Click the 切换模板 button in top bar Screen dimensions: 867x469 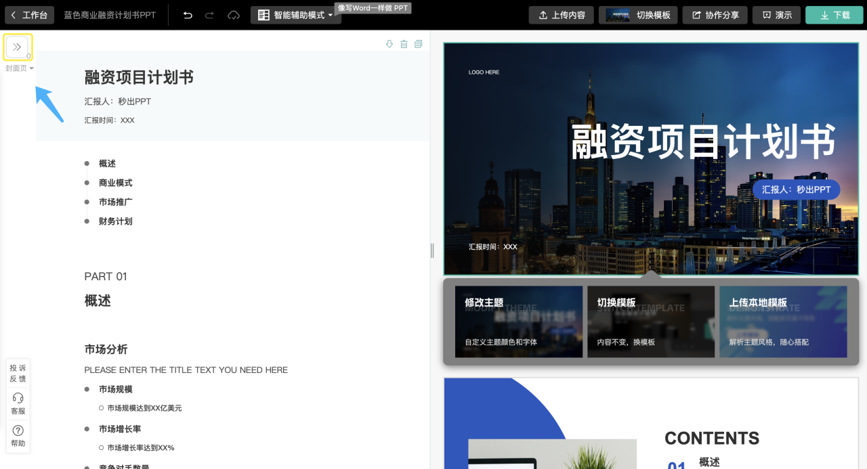point(639,15)
